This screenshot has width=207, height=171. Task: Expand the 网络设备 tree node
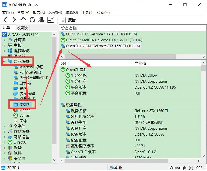point(4,137)
